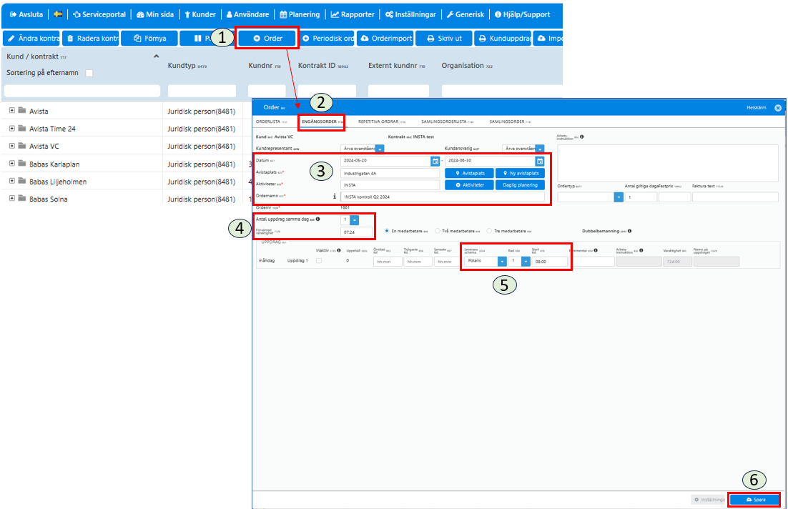Image resolution: width=788 pixels, height=509 pixels.
Task: Switch to the SAMLINGSORDER tab
Action: [510, 122]
